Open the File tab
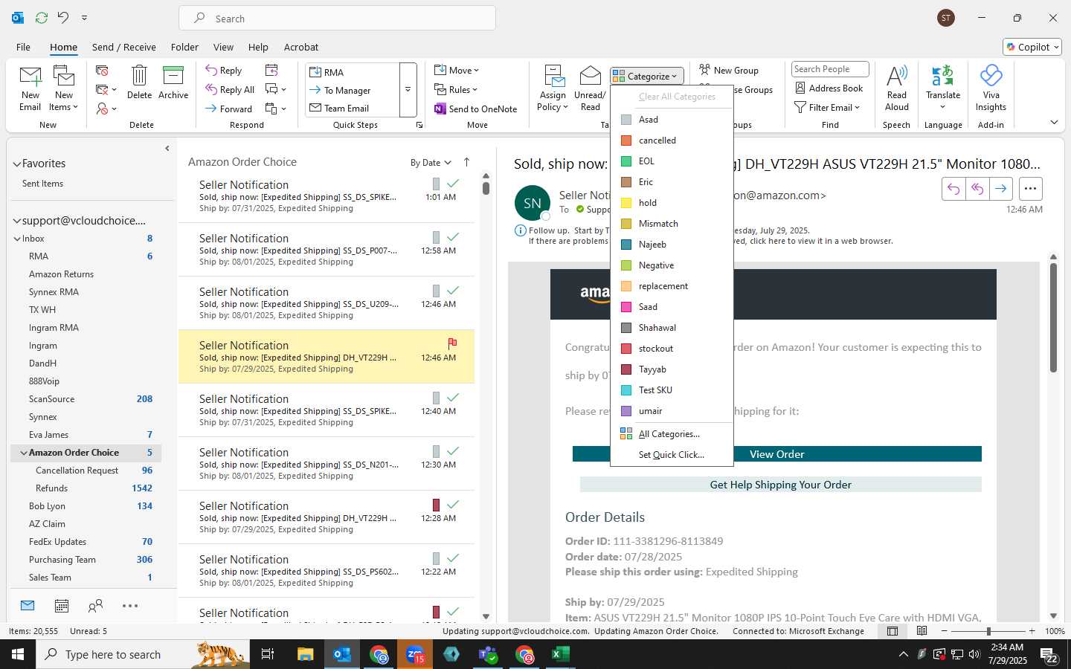This screenshot has height=669, width=1071. (23, 47)
